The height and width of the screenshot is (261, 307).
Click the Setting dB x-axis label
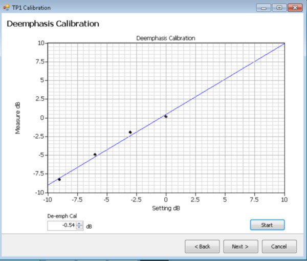[x=165, y=208]
